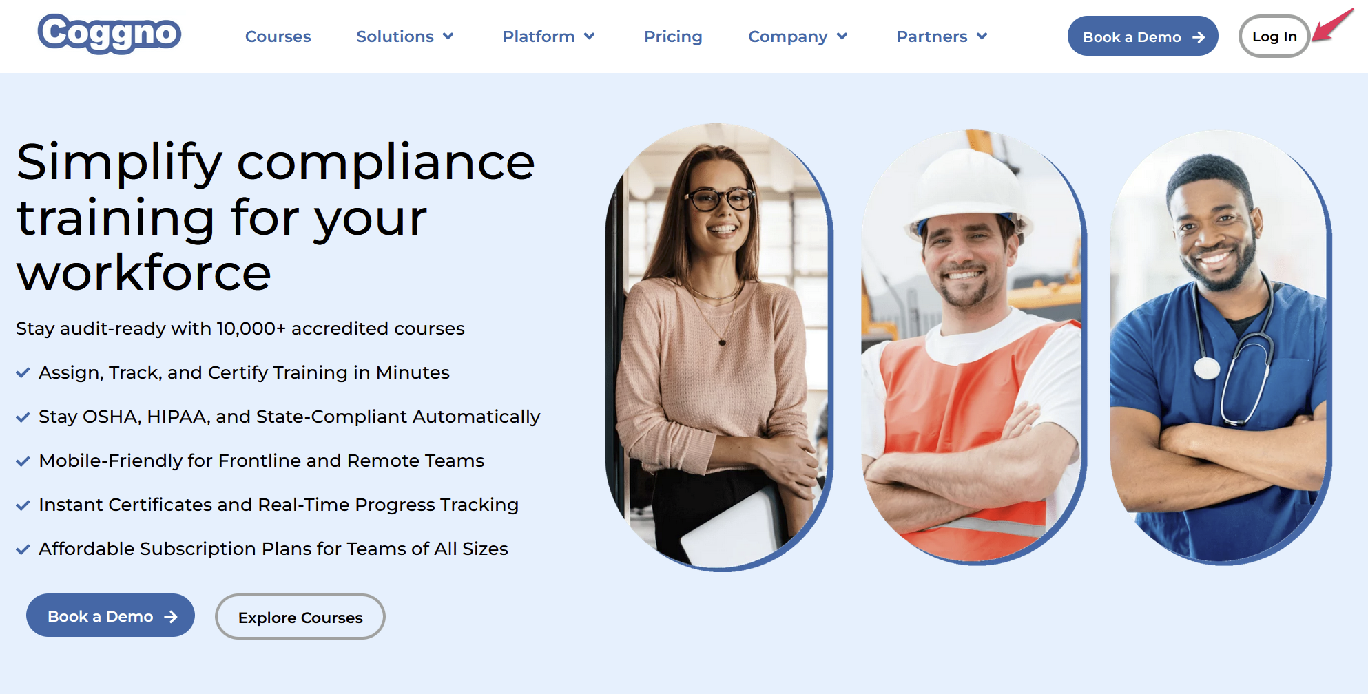Click the woman with glasses photo
Image resolution: width=1368 pixels, height=694 pixels.
[x=718, y=346]
